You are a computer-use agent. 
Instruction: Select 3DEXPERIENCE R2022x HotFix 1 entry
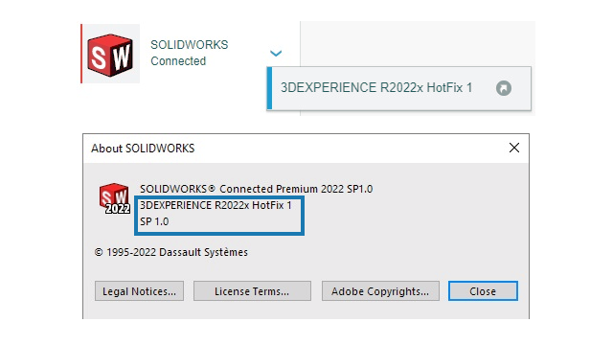click(x=398, y=88)
